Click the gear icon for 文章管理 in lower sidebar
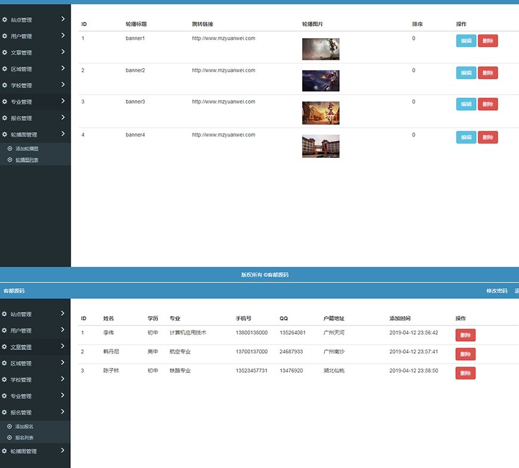Image resolution: width=519 pixels, height=468 pixels. (x=5, y=347)
